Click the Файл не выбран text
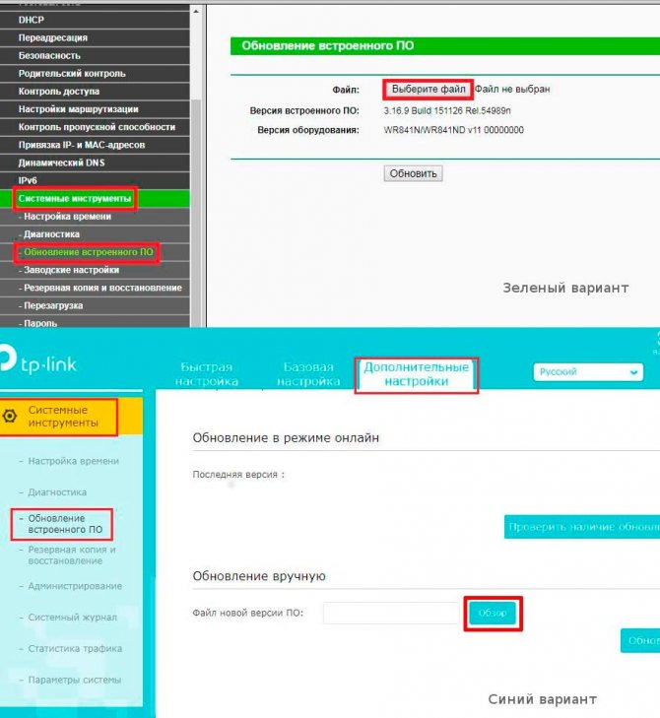The height and width of the screenshot is (718, 660). coord(512,89)
